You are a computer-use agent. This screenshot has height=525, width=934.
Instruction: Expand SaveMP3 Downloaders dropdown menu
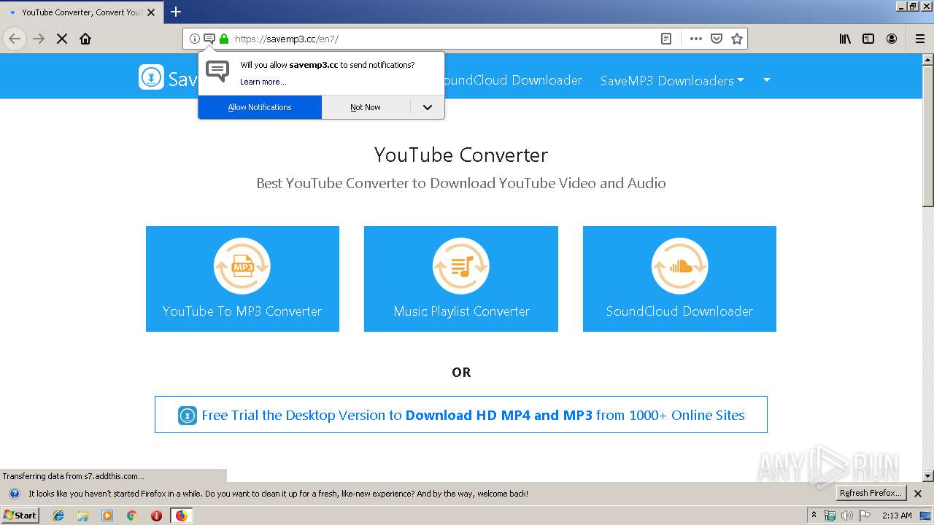point(672,80)
